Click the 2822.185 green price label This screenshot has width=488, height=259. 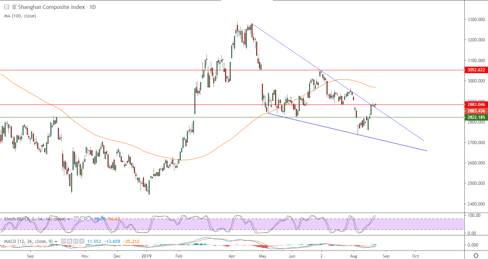point(476,117)
